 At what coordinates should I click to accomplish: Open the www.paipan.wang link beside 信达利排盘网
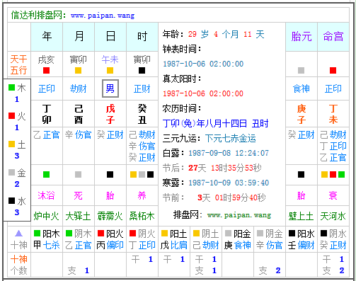click(103, 16)
